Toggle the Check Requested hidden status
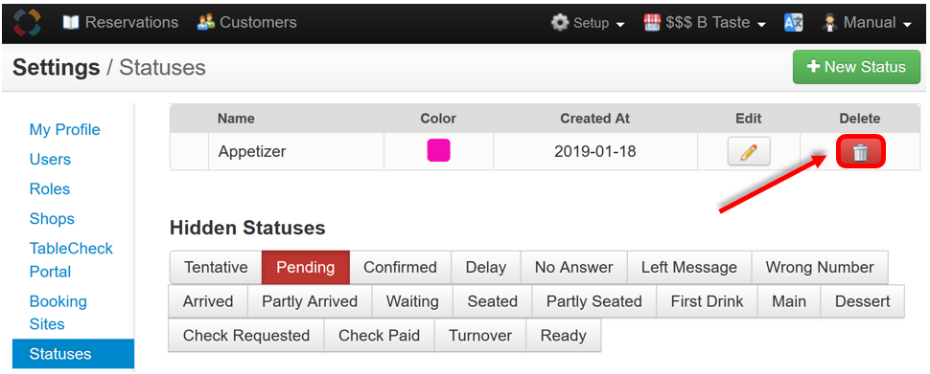The height and width of the screenshot is (374, 930). pyautogui.click(x=246, y=336)
